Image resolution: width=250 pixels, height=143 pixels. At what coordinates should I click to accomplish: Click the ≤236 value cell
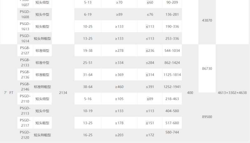[150, 51]
